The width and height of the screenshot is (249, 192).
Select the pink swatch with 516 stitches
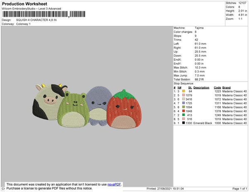coord(183,119)
